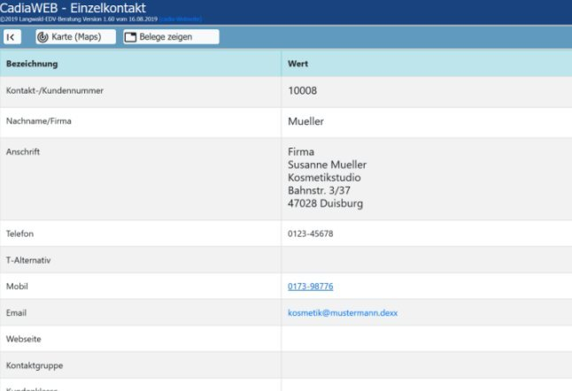Screen dimensions: 572x391
Task: Select the address line Bahnstr. 3/37
Action: [319, 190]
